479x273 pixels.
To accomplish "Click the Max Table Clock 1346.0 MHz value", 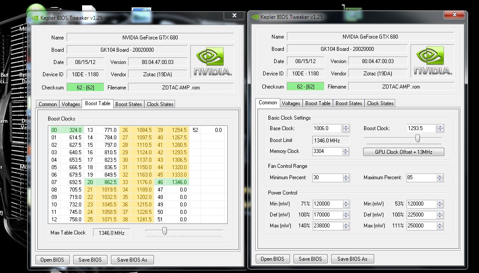I will [x=111, y=233].
